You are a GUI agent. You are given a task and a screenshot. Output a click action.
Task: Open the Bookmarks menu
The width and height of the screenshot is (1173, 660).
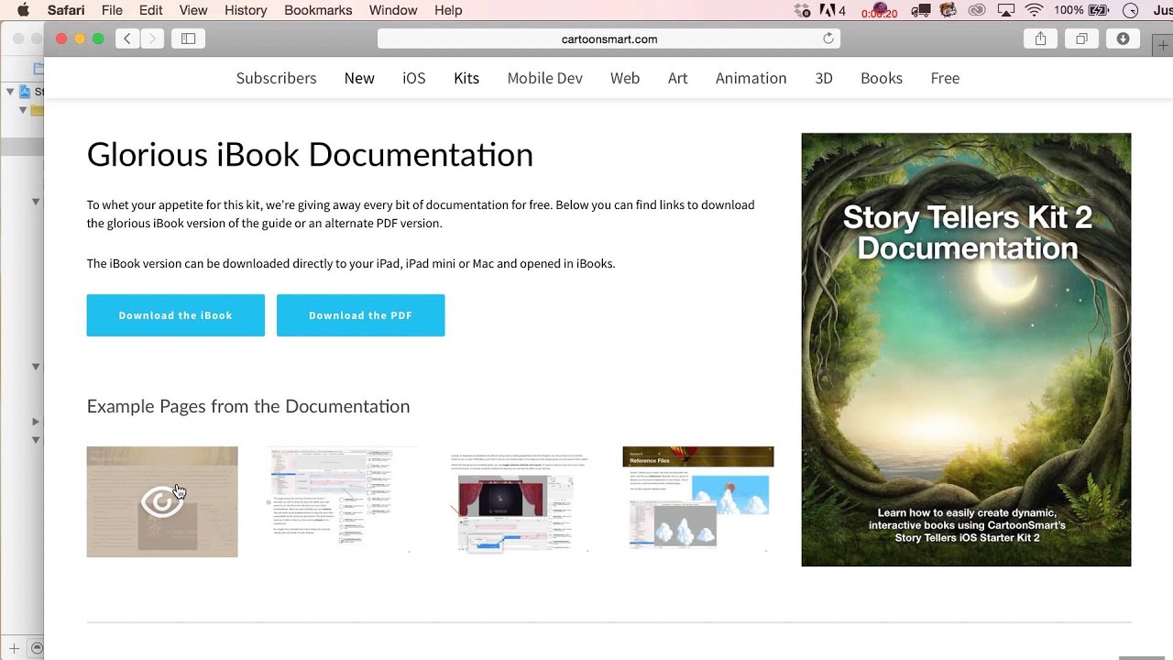pos(318,10)
